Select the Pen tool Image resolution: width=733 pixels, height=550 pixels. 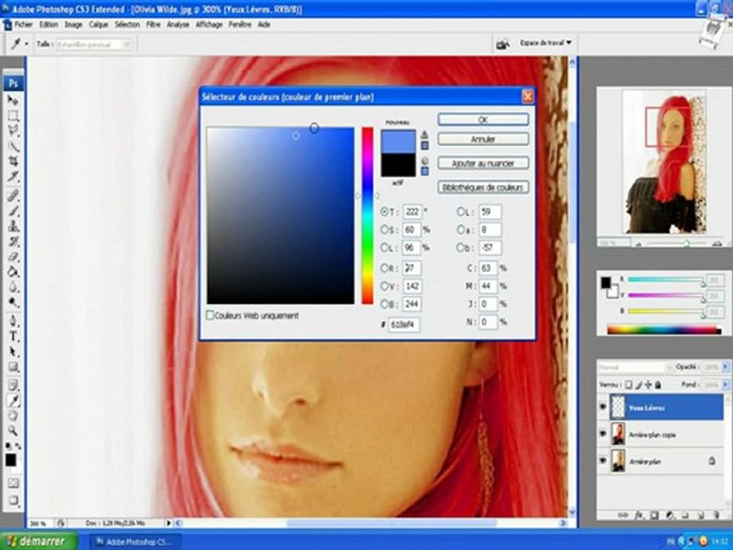point(13,322)
